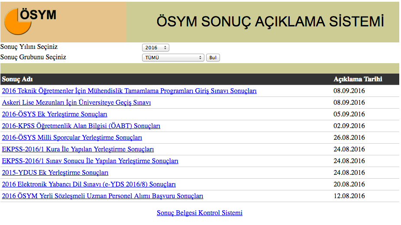Click the Sonuç Adı column header
401x225 pixels.
pos(17,79)
